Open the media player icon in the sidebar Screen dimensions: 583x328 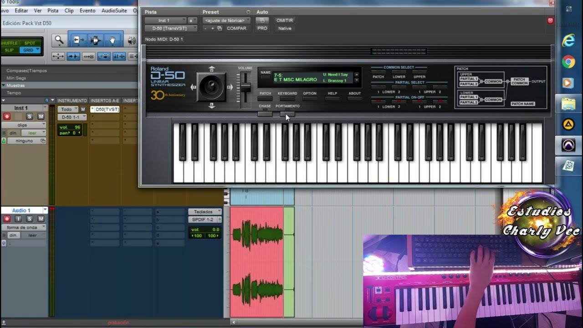[568, 82]
